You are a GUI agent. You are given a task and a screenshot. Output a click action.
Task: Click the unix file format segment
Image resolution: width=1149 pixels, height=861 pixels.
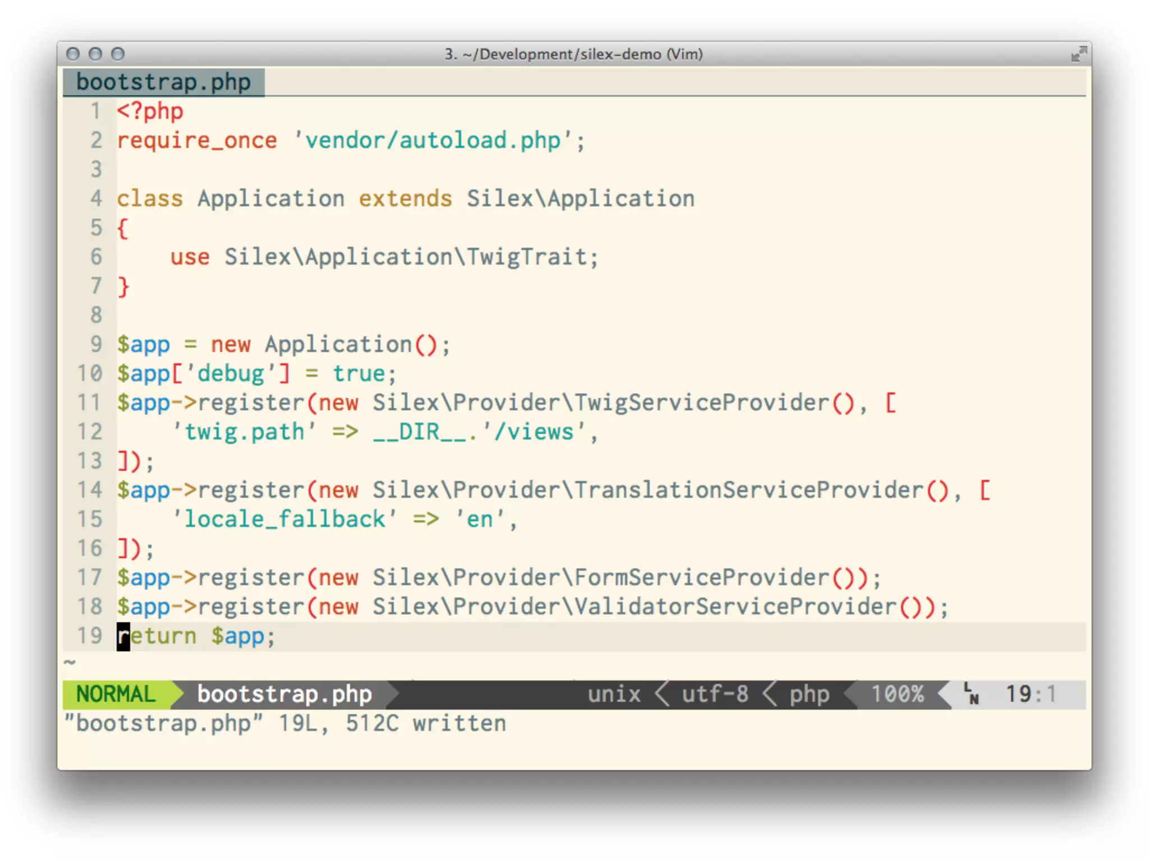tap(614, 694)
